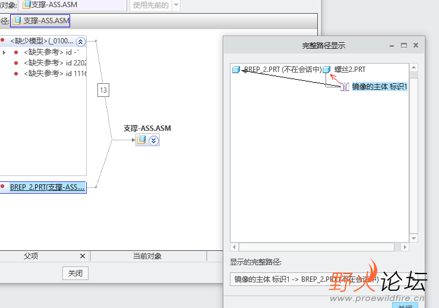Open the 使用先前的 dropdown arrow
This screenshot has height=308, width=439.
[x=176, y=5]
